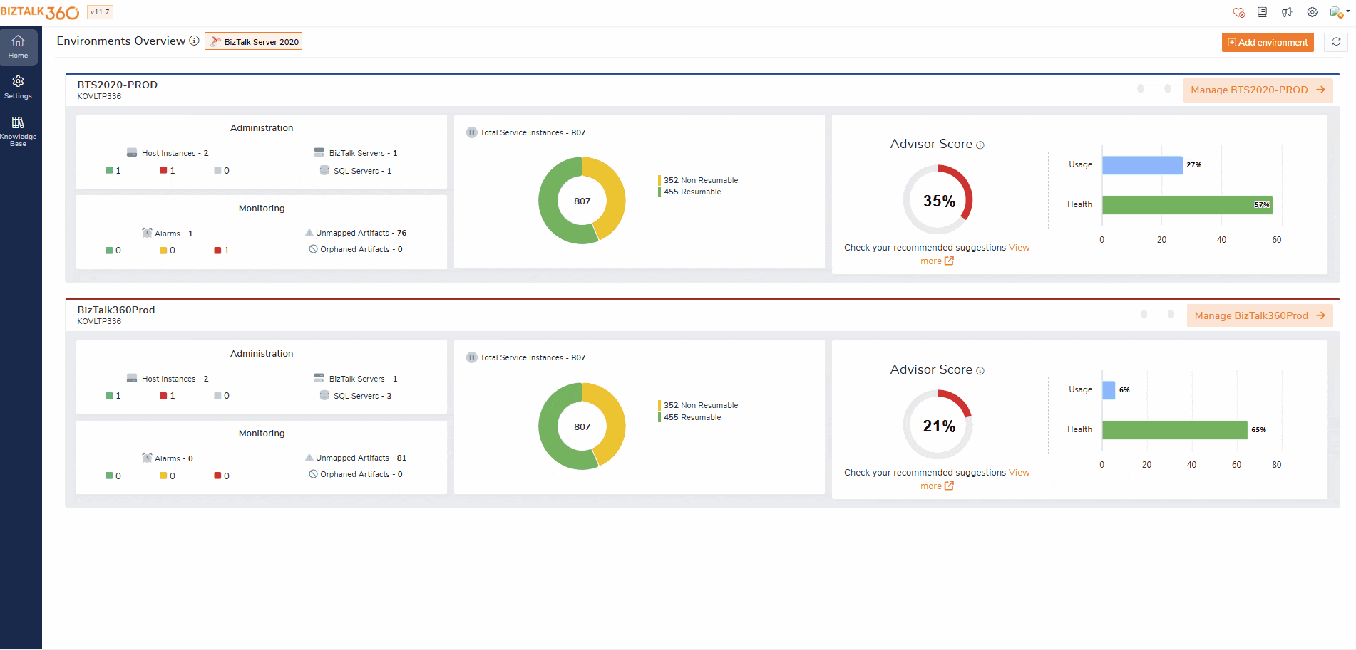Viewport: 1356px width, 650px height.
Task: Click Manage BTS2020-PROD button
Action: pyautogui.click(x=1257, y=90)
